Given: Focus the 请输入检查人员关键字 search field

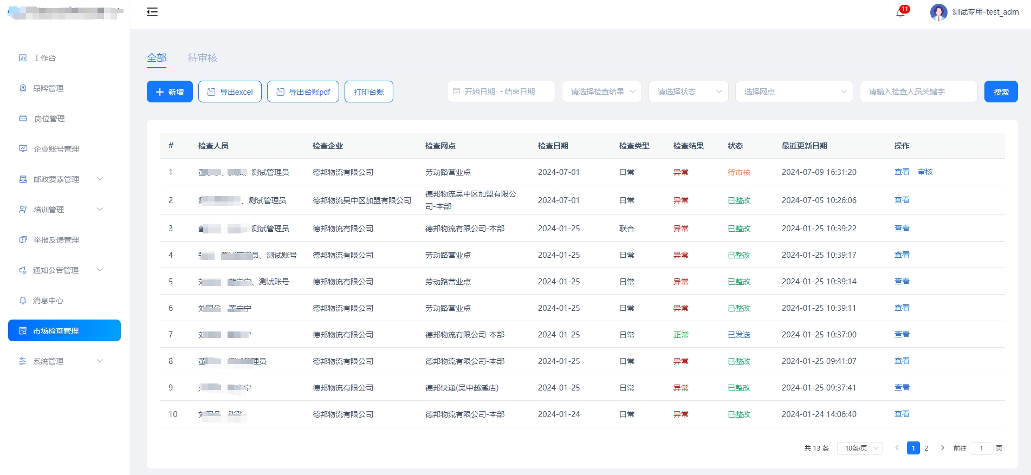Looking at the screenshot, I should (x=918, y=92).
